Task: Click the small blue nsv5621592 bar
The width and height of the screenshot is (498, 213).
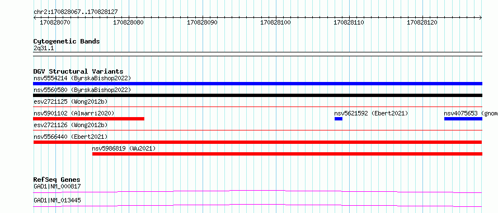Action: pos(339,119)
